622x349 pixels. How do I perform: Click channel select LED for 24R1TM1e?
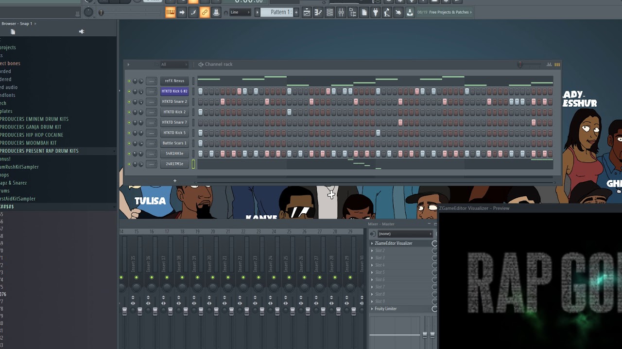click(193, 164)
